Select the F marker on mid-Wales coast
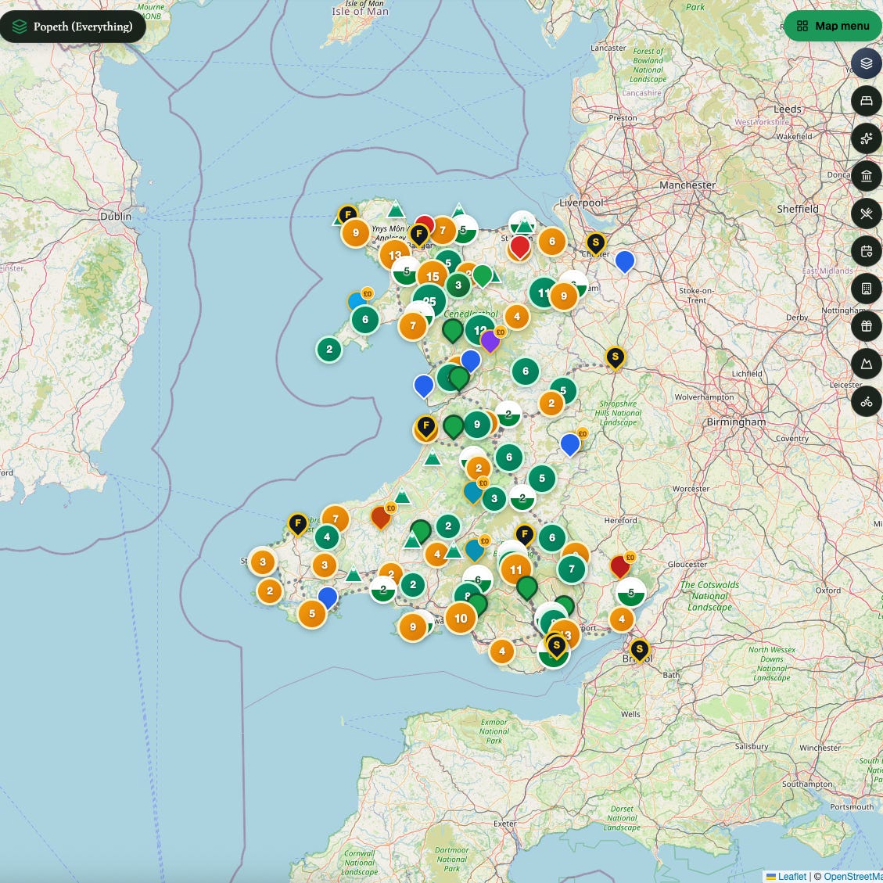Viewport: 883px width, 883px height. click(x=425, y=427)
